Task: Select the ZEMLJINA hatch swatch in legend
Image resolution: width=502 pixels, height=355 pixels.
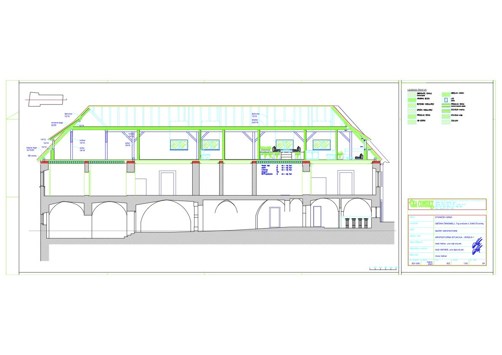Action: [447, 122]
